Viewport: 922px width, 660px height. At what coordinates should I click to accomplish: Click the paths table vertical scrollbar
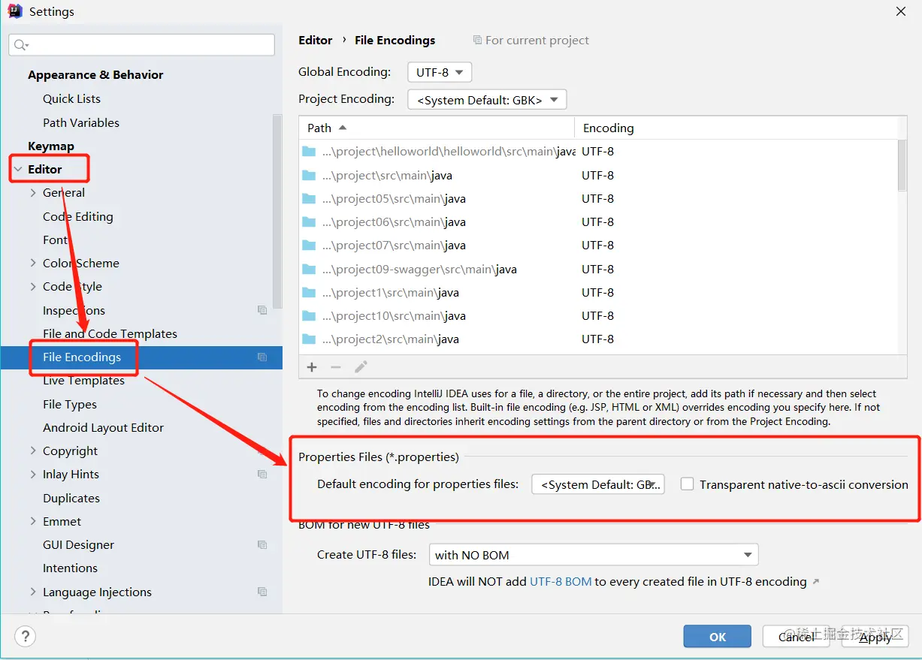click(x=902, y=165)
